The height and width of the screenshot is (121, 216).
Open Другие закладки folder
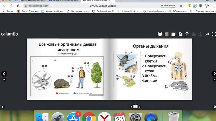click(x=206, y=11)
